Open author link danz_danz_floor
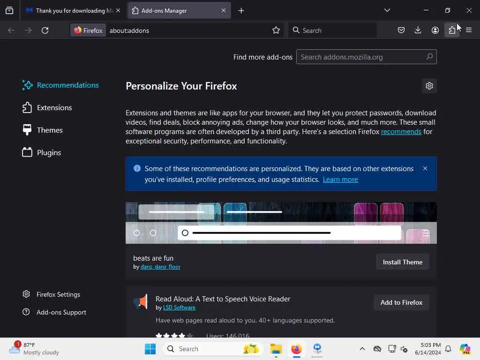Screen dimensions: 480x360 pyautogui.click(x=160, y=267)
